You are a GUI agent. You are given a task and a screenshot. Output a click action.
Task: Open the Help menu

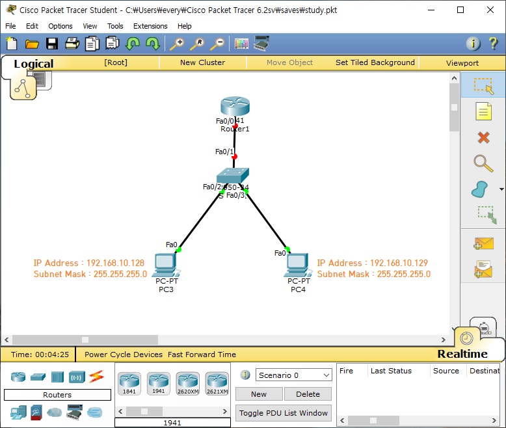click(x=184, y=26)
